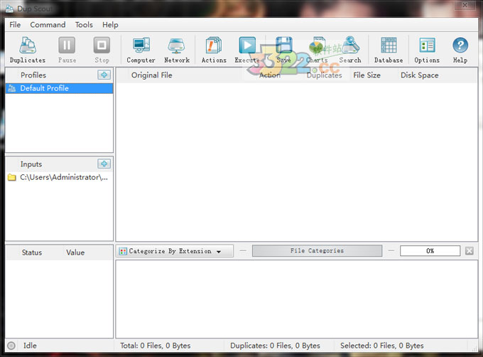Start a search with the Duplicates toolbar icon
Screen dimensions: 483x357
tap(28, 50)
